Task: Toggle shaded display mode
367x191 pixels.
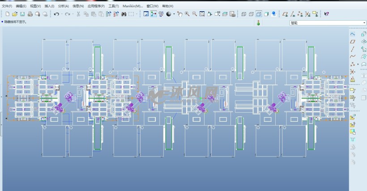Action: point(266,14)
